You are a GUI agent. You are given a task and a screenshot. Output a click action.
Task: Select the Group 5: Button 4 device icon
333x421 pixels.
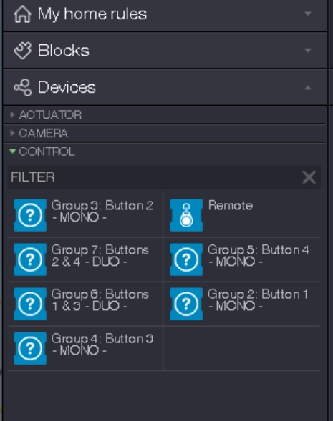click(186, 259)
